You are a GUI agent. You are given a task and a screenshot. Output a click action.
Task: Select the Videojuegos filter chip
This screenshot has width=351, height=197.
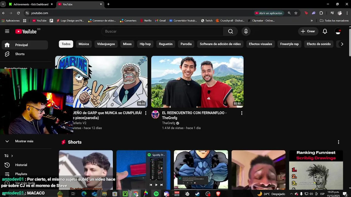click(106, 44)
